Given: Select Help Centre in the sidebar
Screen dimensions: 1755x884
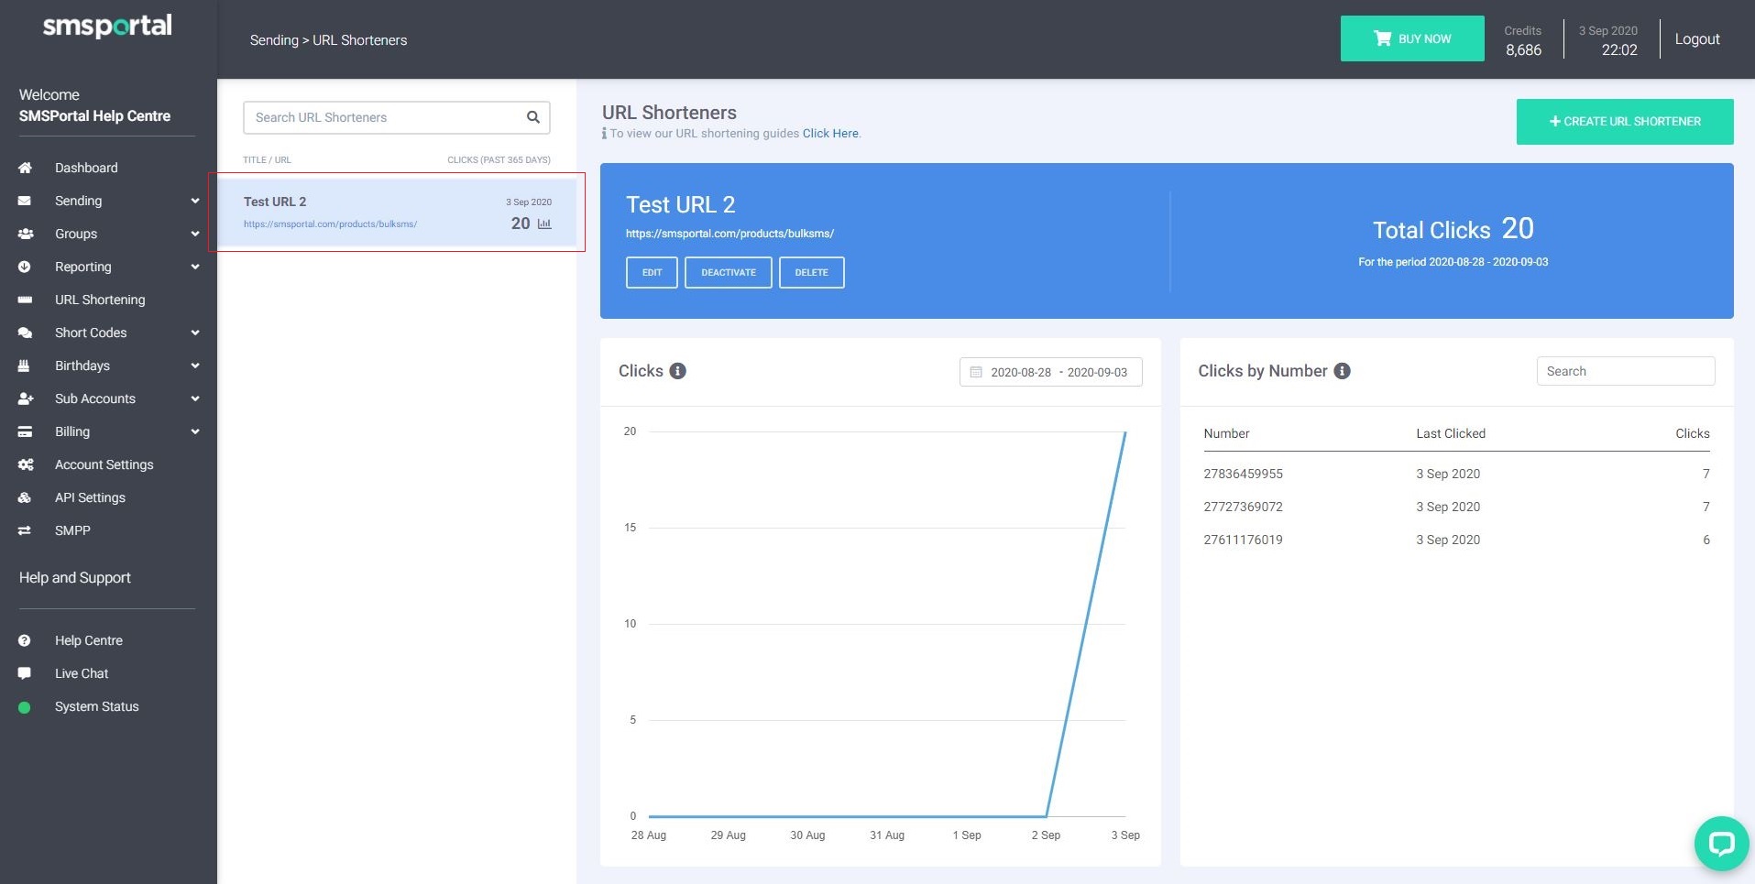Looking at the screenshot, I should 88,640.
